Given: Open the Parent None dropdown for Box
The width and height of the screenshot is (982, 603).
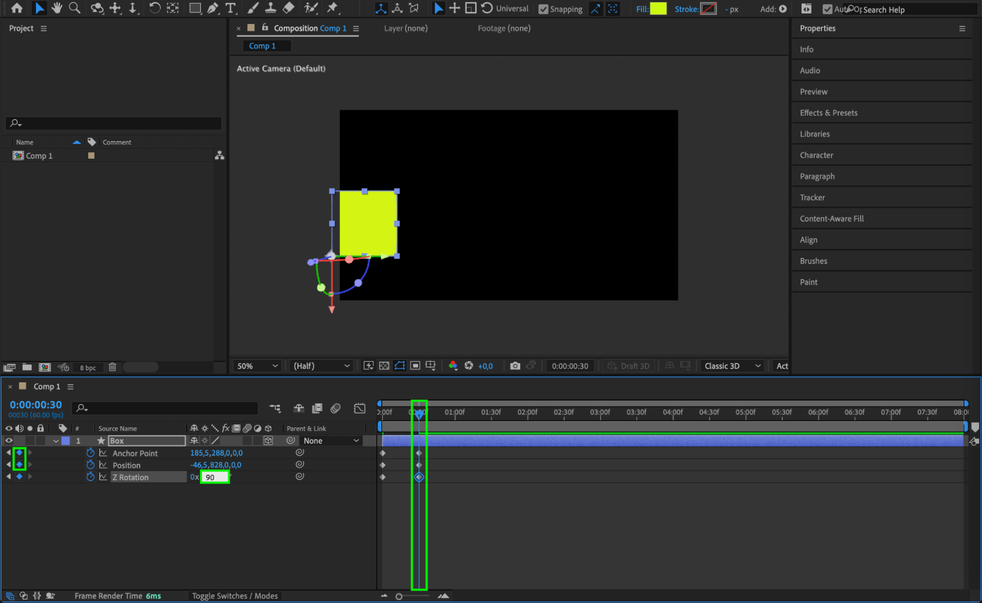Looking at the screenshot, I should point(331,441).
